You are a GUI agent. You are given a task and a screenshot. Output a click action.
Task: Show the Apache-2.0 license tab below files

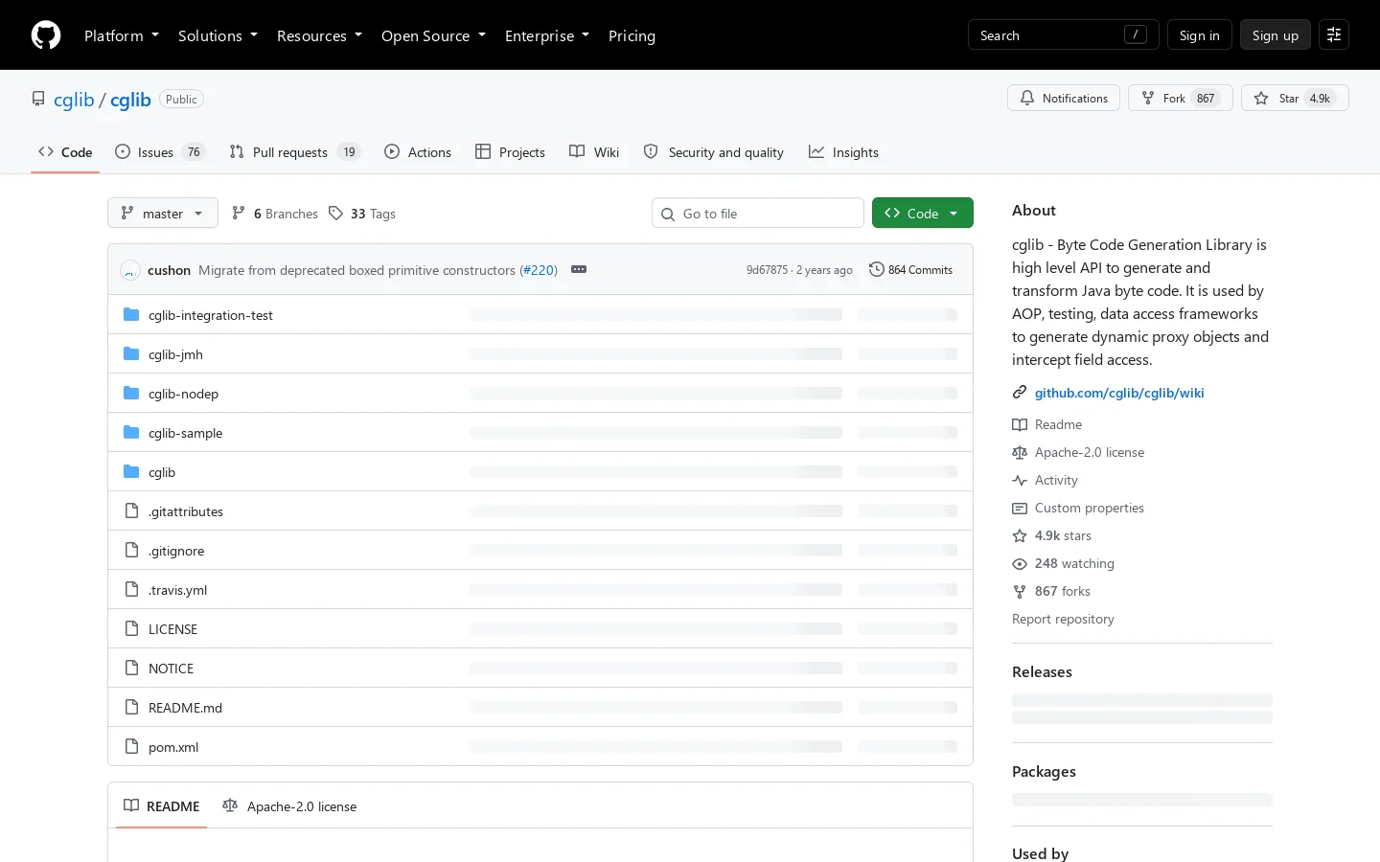coord(289,806)
